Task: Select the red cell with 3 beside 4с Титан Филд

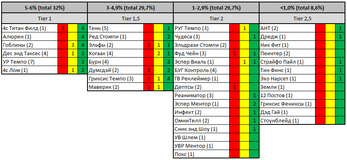Action: tap(63, 28)
